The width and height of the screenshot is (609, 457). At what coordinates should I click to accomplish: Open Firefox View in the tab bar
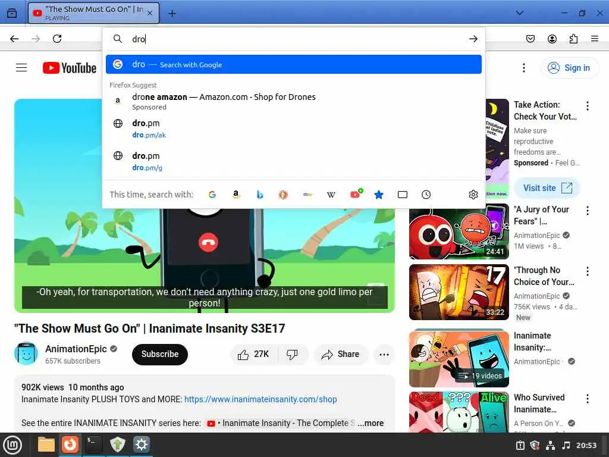pyautogui.click(x=12, y=13)
